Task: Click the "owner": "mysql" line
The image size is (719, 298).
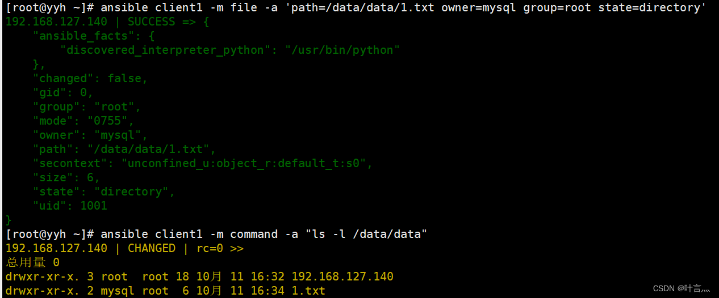Action: click(x=90, y=135)
